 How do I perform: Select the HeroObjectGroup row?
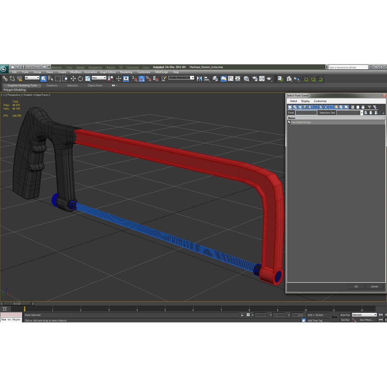pyautogui.click(x=336, y=123)
